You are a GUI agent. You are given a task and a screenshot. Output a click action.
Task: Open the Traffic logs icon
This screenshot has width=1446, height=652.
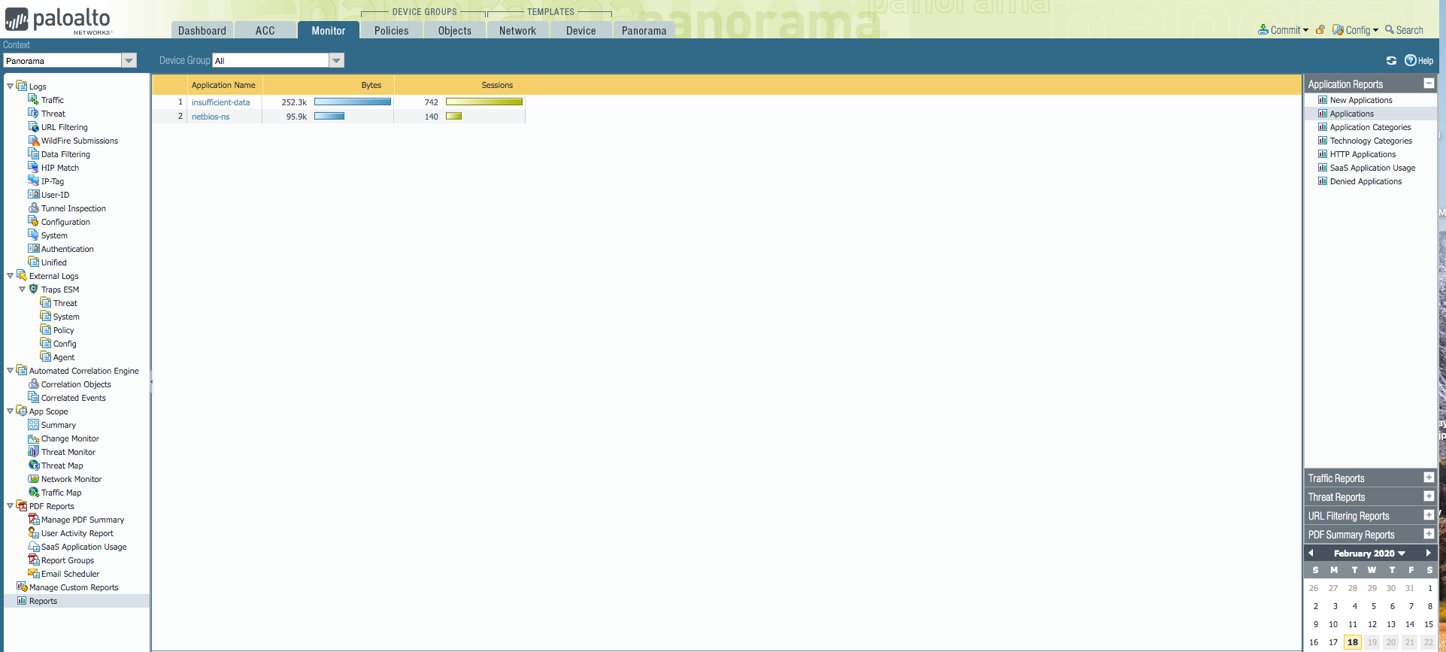pyautogui.click(x=33, y=99)
